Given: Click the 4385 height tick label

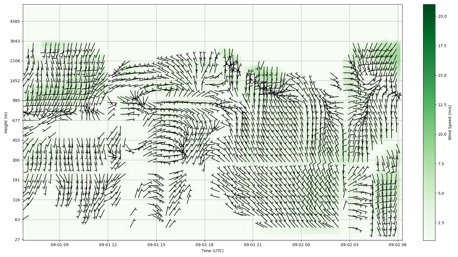Looking at the screenshot, I should (15, 21).
